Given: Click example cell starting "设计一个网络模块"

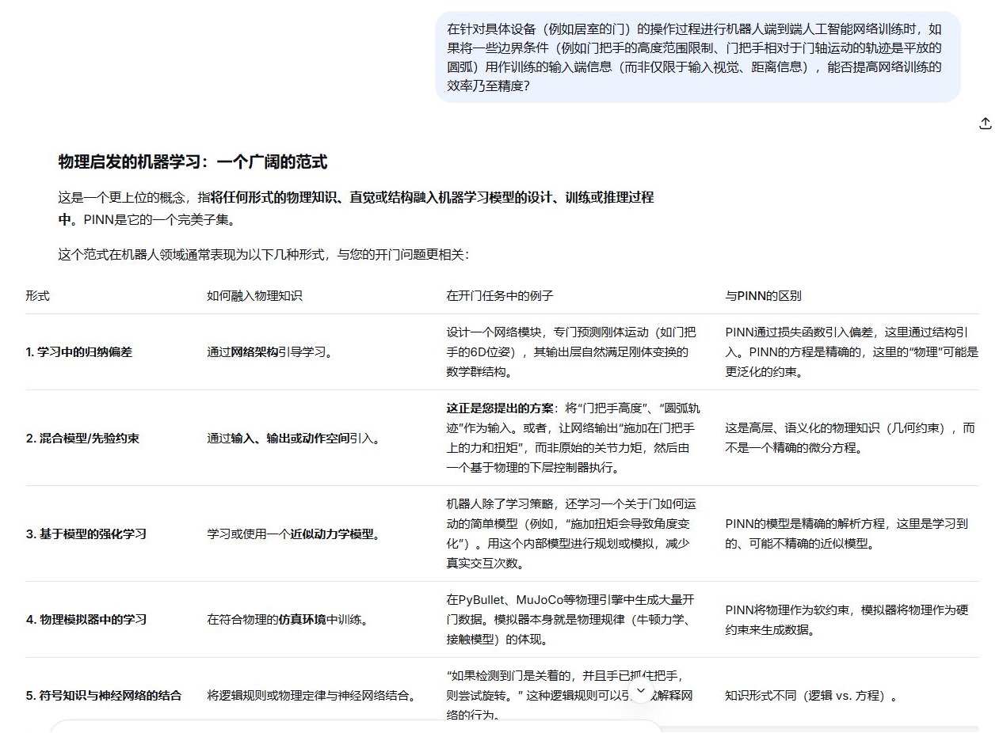Looking at the screenshot, I should [571, 351].
